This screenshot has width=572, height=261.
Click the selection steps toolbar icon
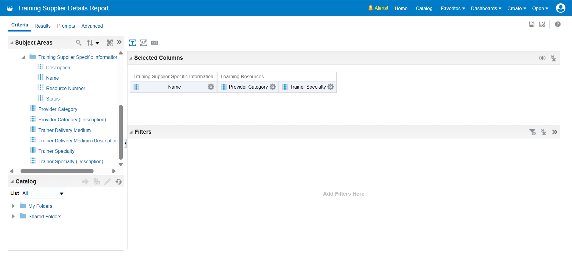pyautogui.click(x=144, y=43)
